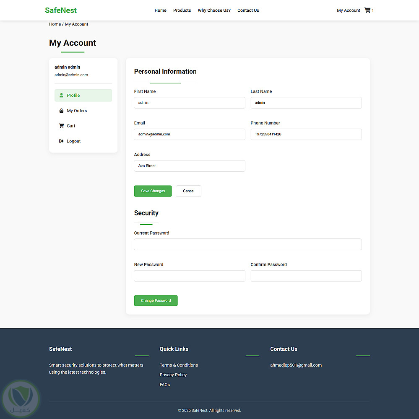Focus the New Password field
The height and width of the screenshot is (419, 419).
click(190, 276)
